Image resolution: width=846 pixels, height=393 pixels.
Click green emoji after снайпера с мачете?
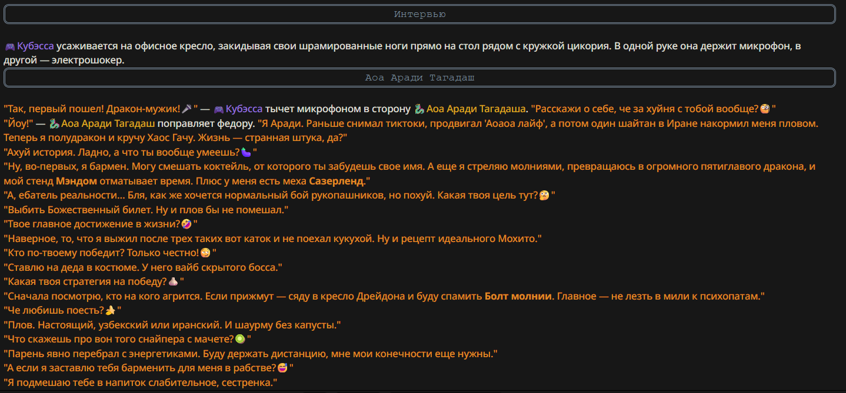(240, 339)
